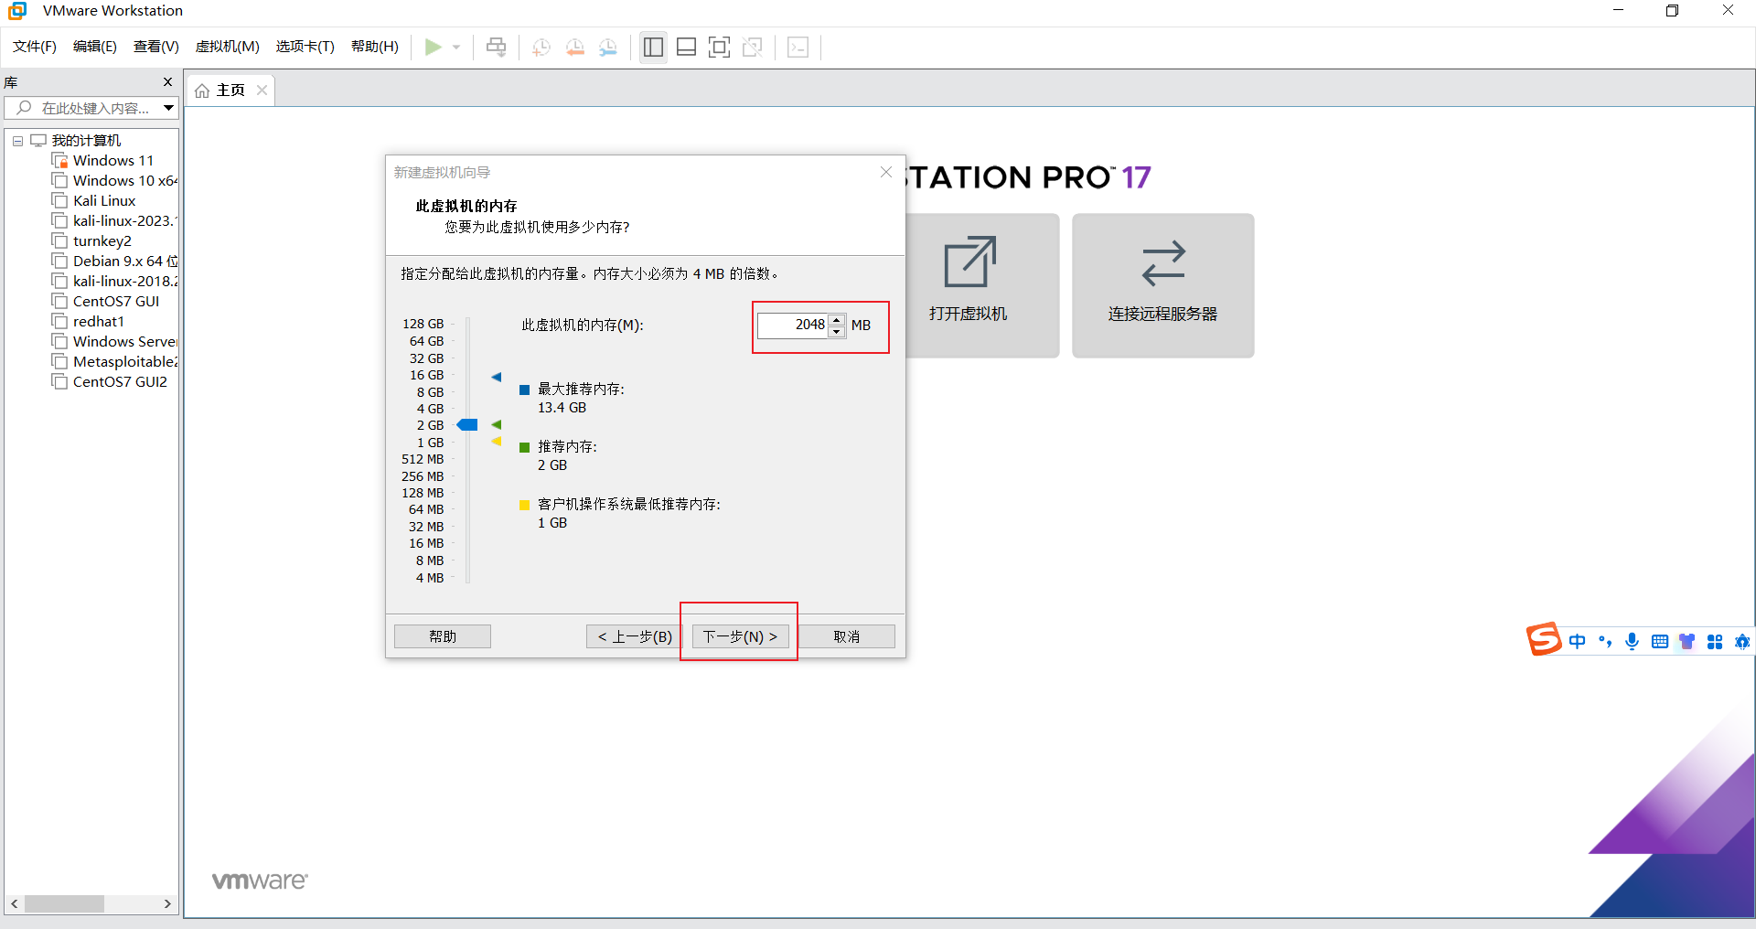Open the 文件(F) menu
Screen dimensions: 1756x929
(x=35, y=47)
